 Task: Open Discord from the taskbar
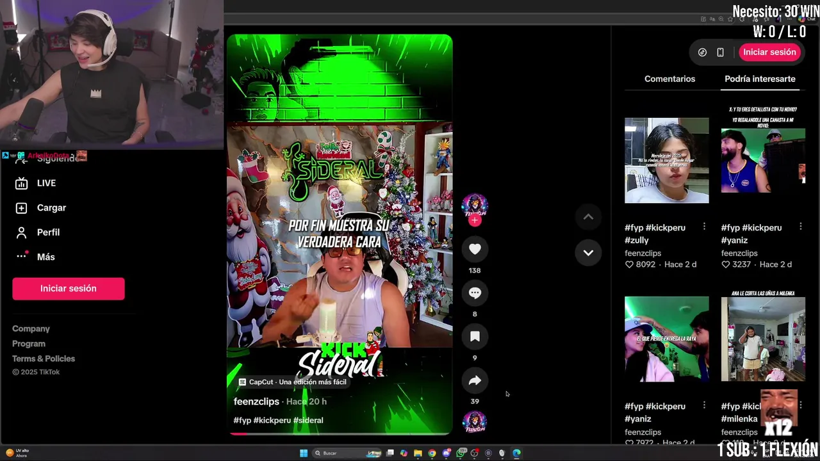pos(446,453)
